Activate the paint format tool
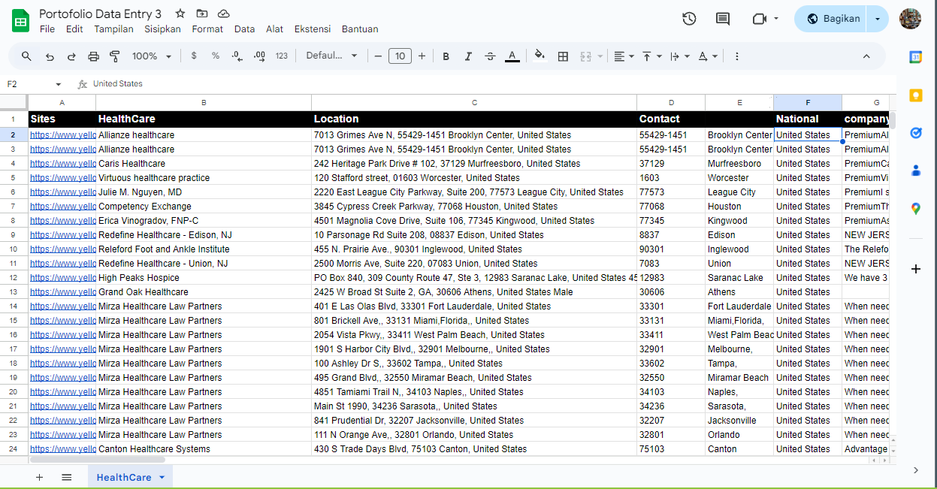The width and height of the screenshot is (937, 489). click(115, 56)
